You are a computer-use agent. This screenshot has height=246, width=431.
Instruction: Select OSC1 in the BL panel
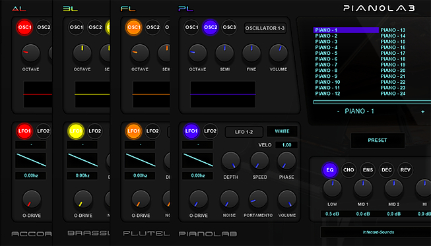click(x=76, y=28)
